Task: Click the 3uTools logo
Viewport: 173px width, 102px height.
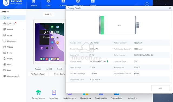Action: 12,3
